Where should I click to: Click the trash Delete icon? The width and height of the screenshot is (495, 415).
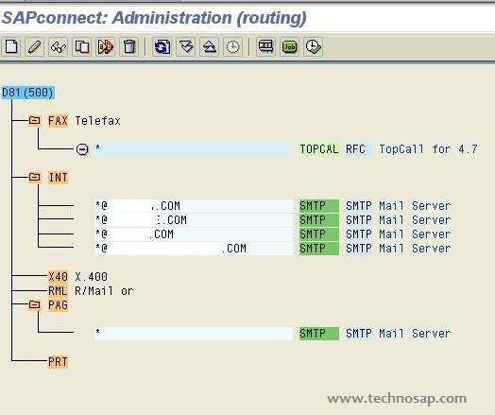(x=129, y=46)
